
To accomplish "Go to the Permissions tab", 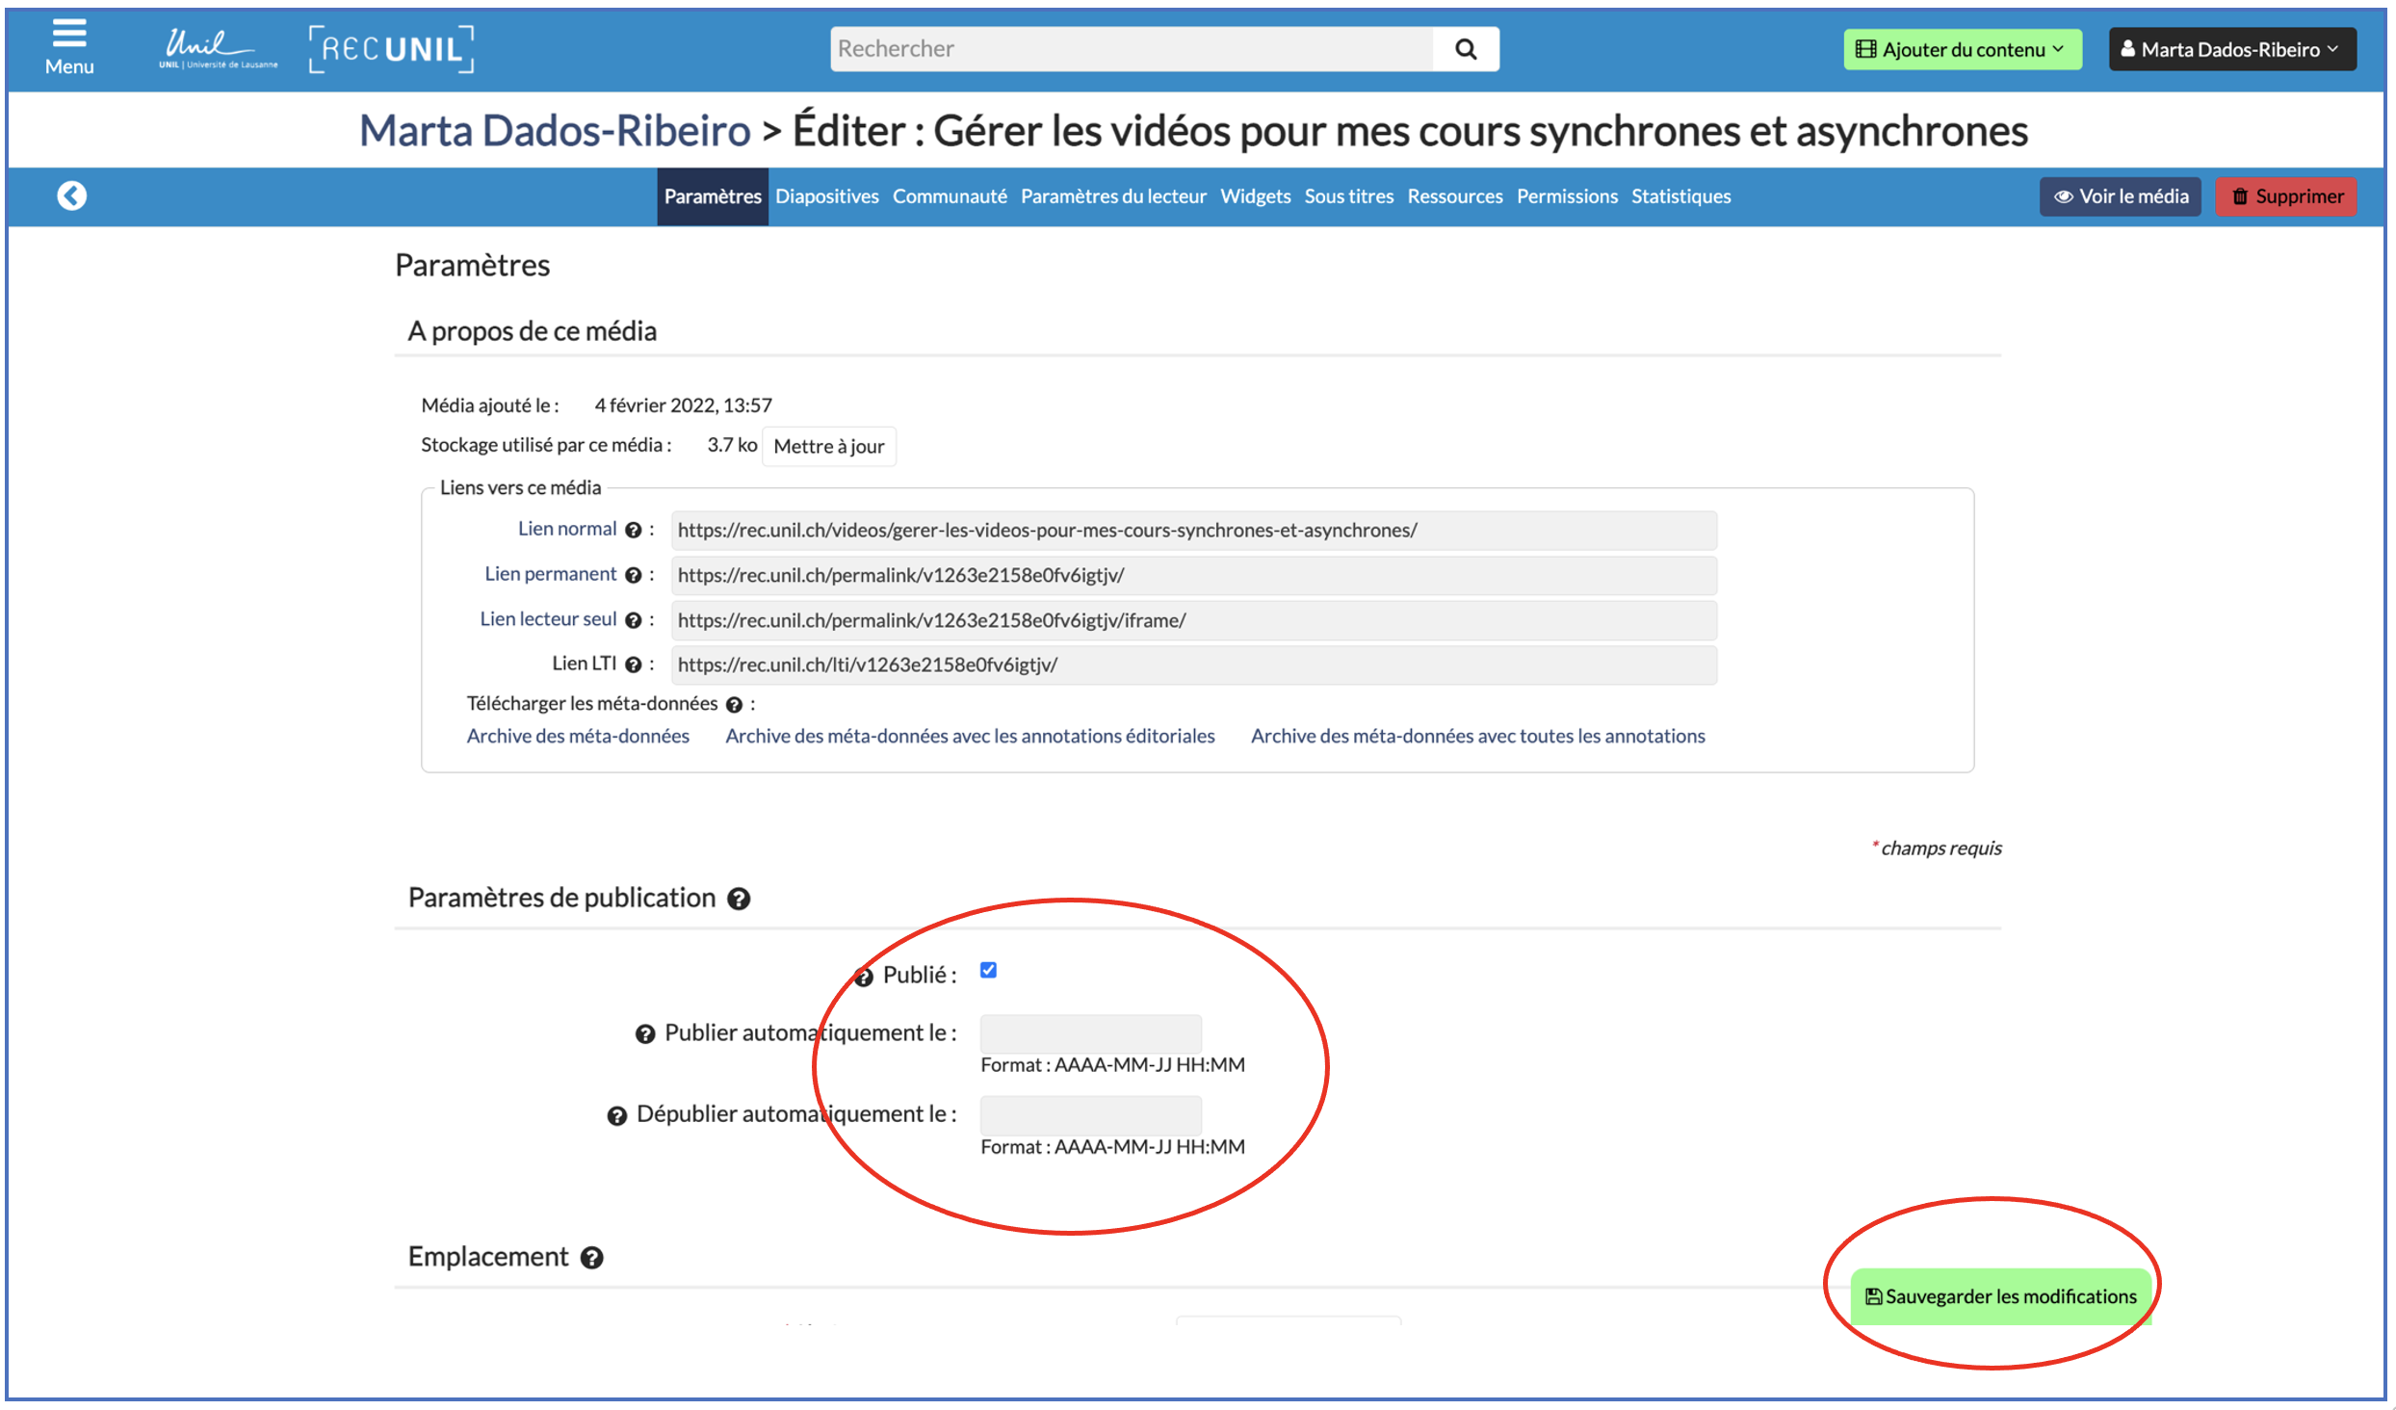I will pyautogui.click(x=1566, y=196).
